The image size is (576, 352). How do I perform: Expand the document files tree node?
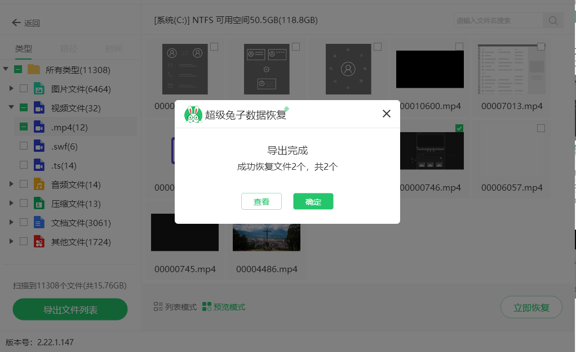click(11, 223)
